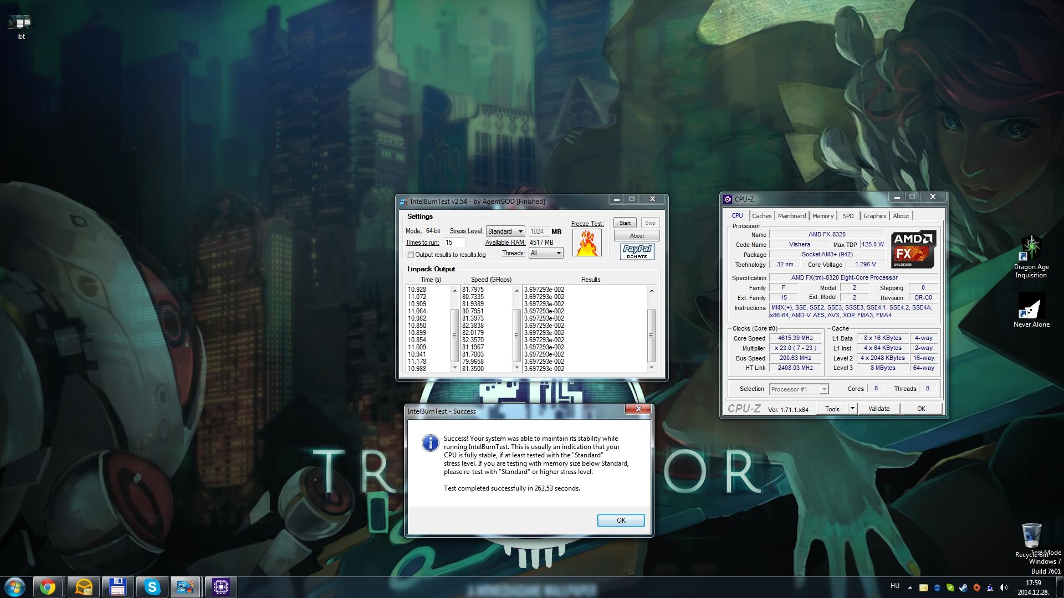Expand the Tools dropdown arrow in CPU-Z
This screenshot has width=1064, height=598.
852,409
